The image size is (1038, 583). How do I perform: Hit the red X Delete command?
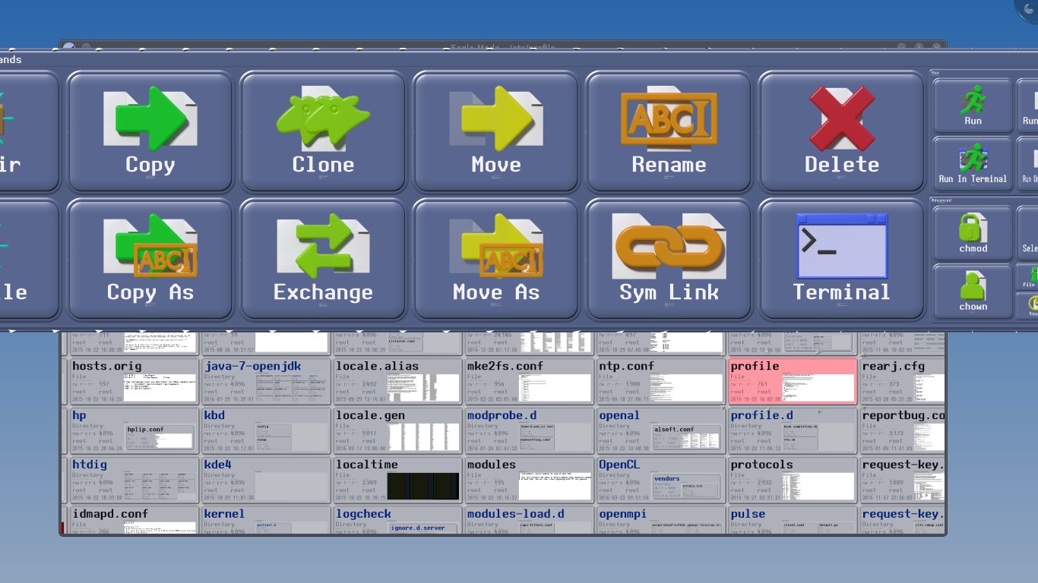pyautogui.click(x=841, y=132)
